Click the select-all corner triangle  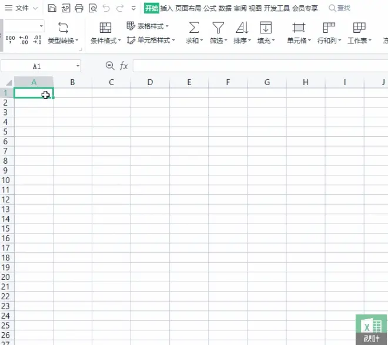9,83
